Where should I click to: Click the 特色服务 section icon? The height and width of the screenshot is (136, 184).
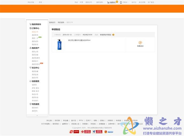[x=30, y=104]
